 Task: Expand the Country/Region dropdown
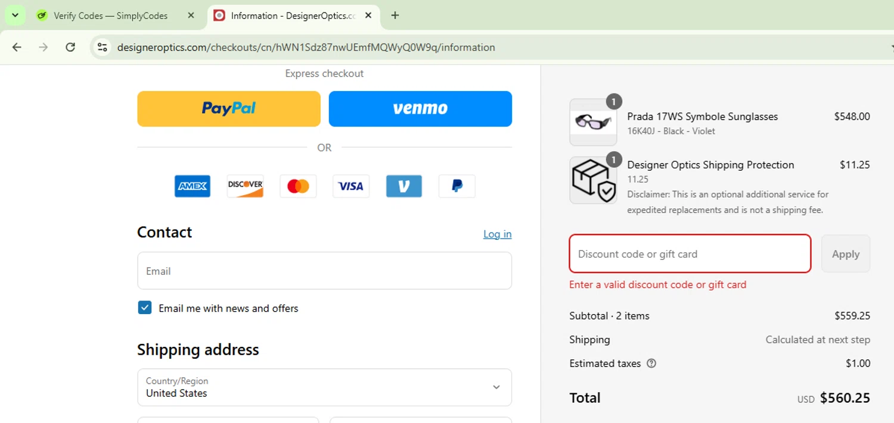(x=324, y=387)
